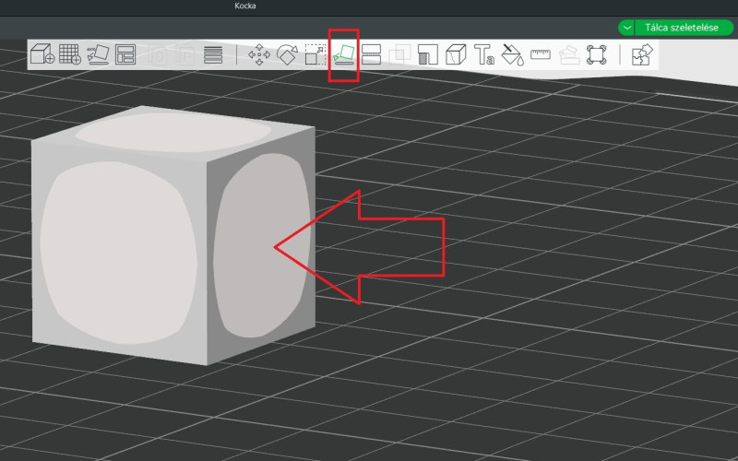Select the Scale tool
The image size is (738, 461).
315,54
